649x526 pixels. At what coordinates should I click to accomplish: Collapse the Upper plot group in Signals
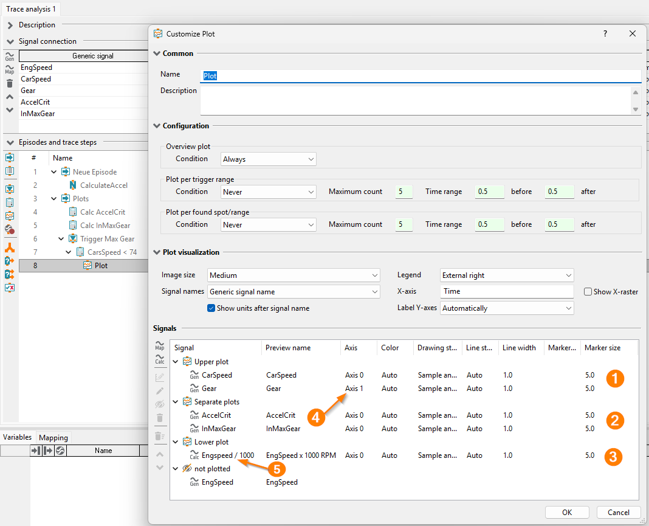pyautogui.click(x=176, y=362)
